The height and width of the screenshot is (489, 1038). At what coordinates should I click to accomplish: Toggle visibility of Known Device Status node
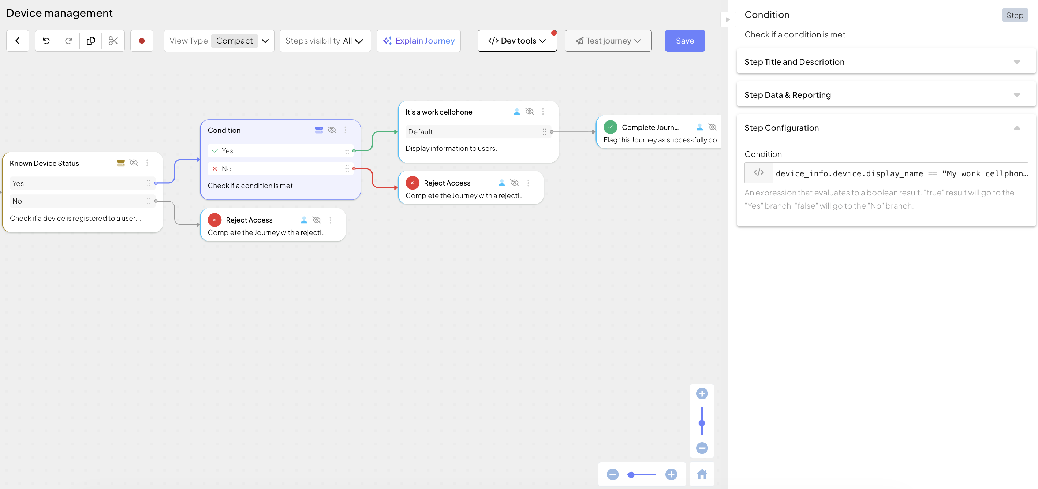pyautogui.click(x=134, y=163)
